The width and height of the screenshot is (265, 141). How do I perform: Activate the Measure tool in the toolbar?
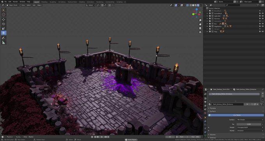point(4,43)
